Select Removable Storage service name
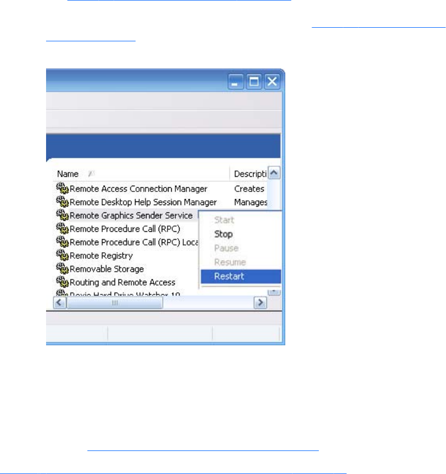Image resolution: width=446 pixels, height=474 pixels. 107,269
